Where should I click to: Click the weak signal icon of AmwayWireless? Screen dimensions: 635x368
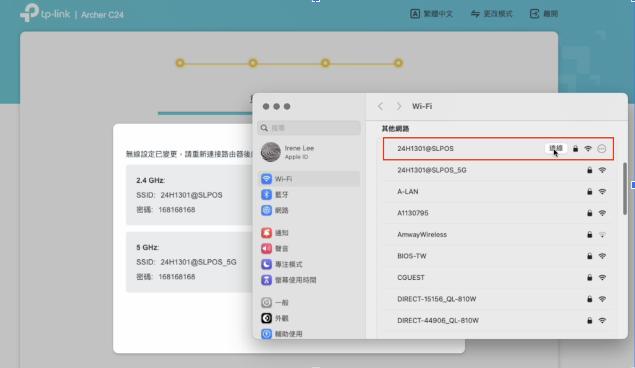tap(602, 235)
